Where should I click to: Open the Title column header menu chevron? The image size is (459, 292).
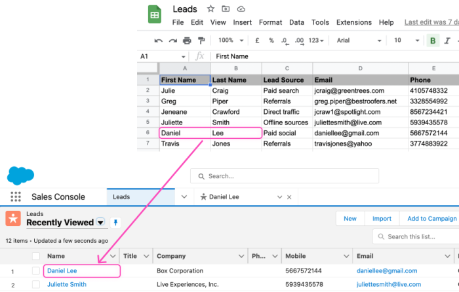click(x=146, y=257)
